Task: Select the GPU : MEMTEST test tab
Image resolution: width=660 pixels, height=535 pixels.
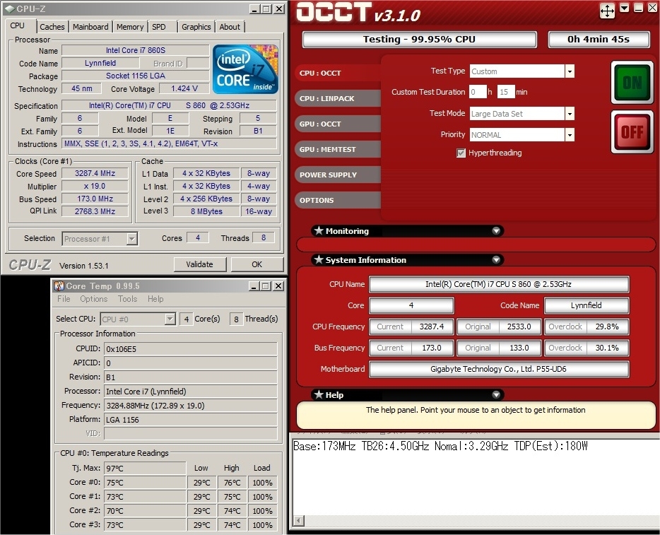Action: click(338, 149)
